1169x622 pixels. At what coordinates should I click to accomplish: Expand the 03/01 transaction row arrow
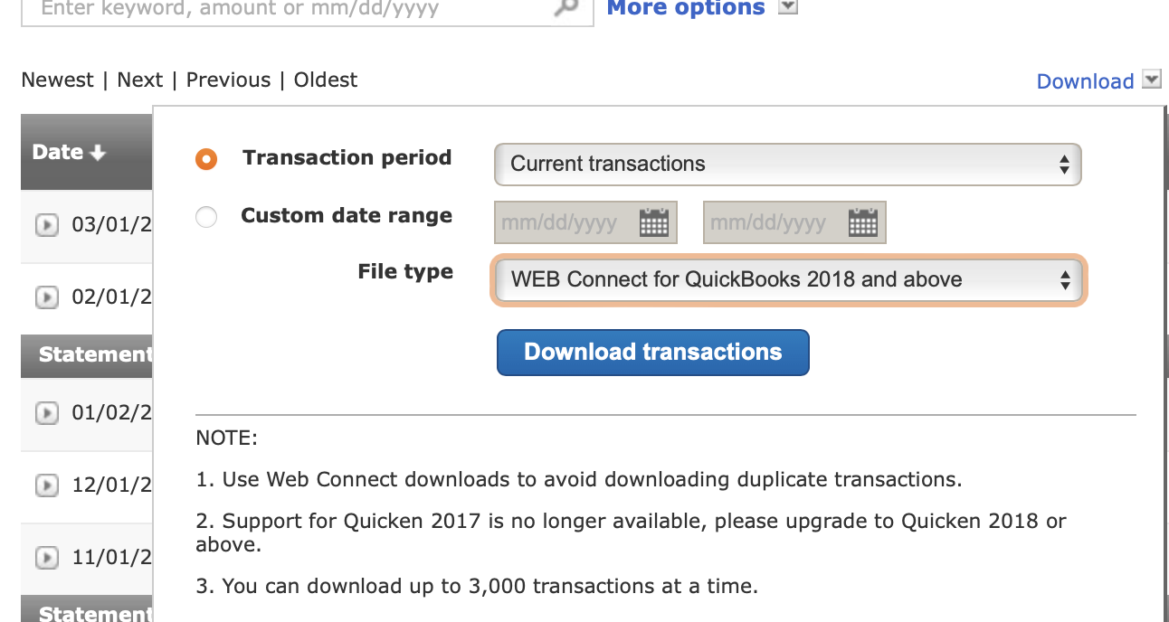[46, 225]
